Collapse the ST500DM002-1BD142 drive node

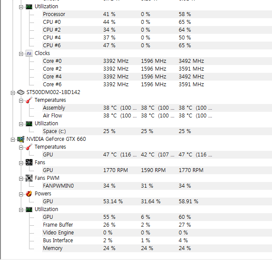click(13, 93)
